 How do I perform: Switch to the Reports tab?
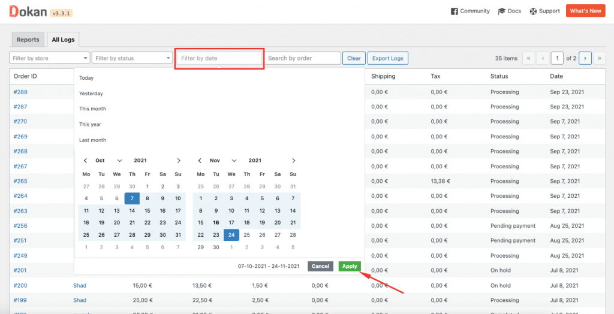pos(28,40)
